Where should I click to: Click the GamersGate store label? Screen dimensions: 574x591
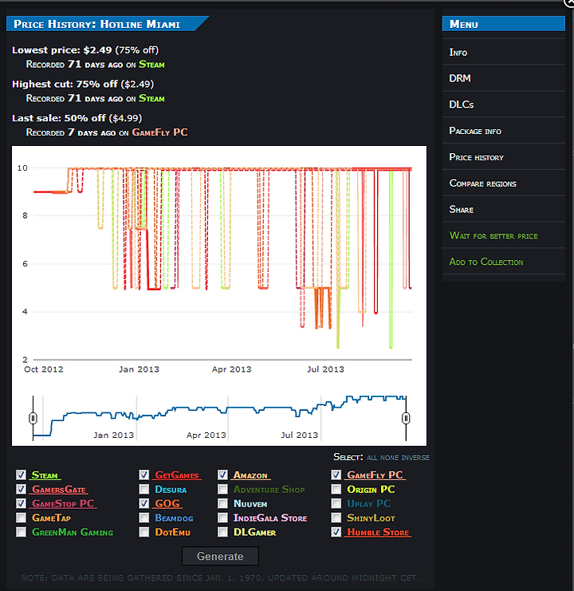point(59,490)
